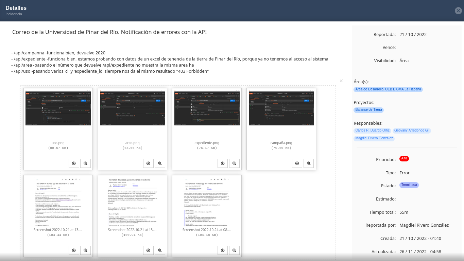Download the uso.png attachment
This screenshot has height=261, width=464.
coord(74,163)
